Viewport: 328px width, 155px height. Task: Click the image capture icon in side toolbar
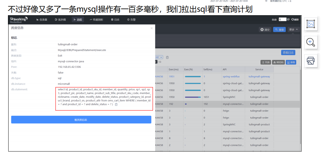[311, 24]
